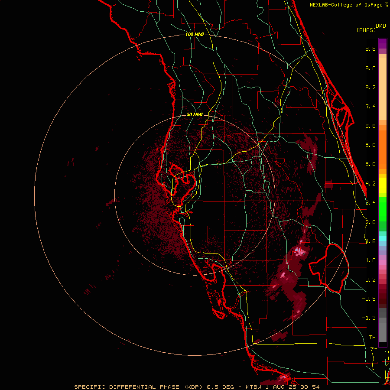Click the NEXLAB-College of DuPage label
The height and width of the screenshot is (390, 390).
(347, 5)
